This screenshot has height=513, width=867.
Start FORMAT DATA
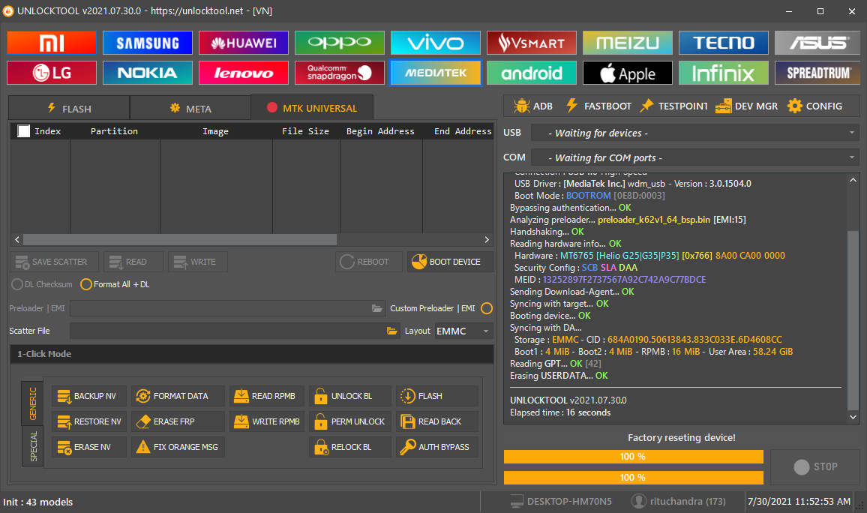tap(178, 396)
